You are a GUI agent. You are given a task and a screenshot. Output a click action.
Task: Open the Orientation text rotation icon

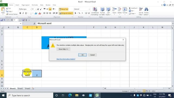[x=54, y=9]
